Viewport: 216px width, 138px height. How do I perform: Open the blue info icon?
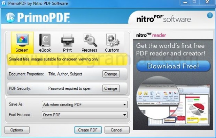pos(210,15)
